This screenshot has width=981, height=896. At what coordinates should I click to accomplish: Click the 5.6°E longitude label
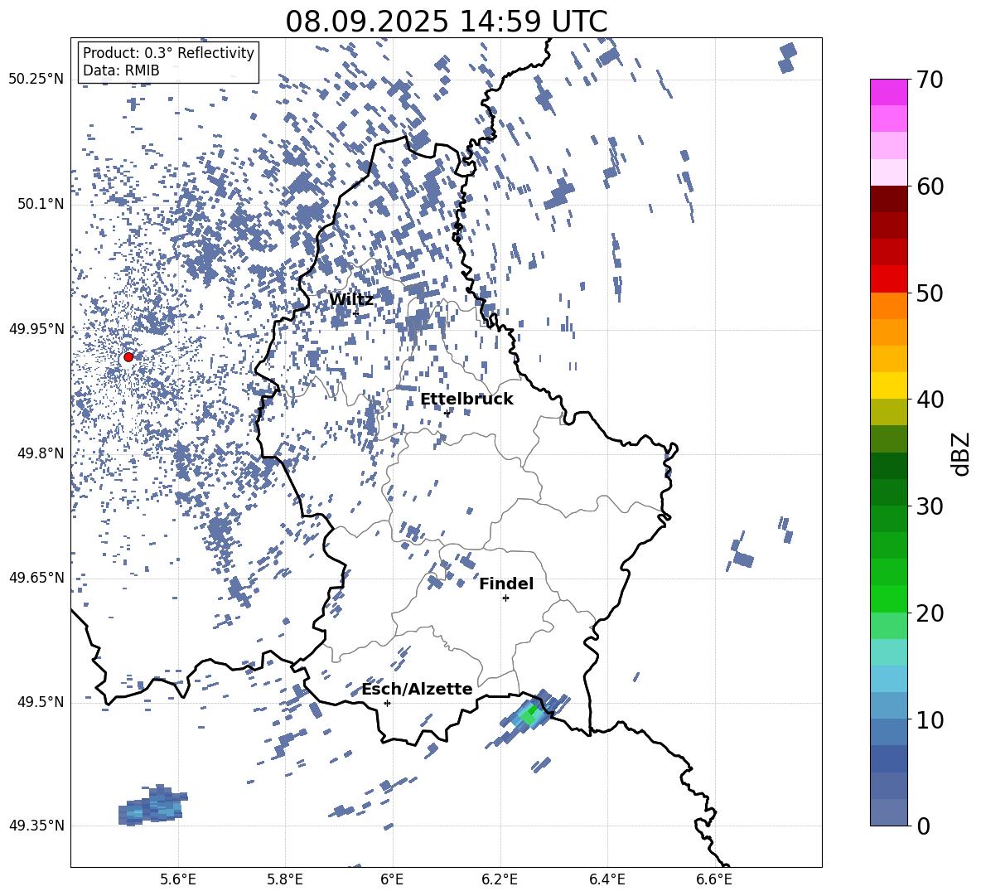(x=178, y=879)
